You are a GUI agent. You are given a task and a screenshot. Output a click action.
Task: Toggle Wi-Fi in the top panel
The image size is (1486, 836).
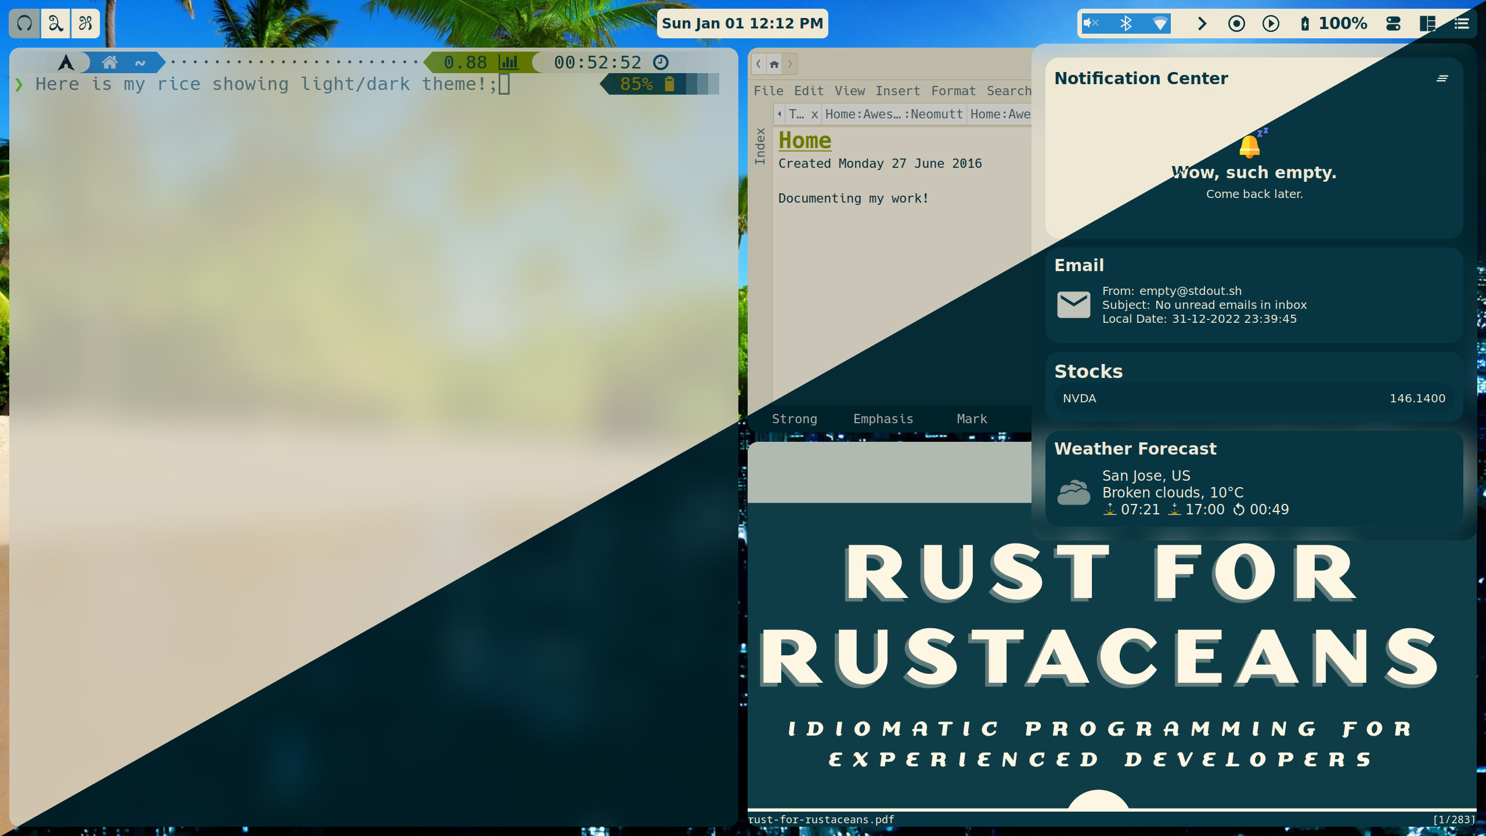(1160, 23)
